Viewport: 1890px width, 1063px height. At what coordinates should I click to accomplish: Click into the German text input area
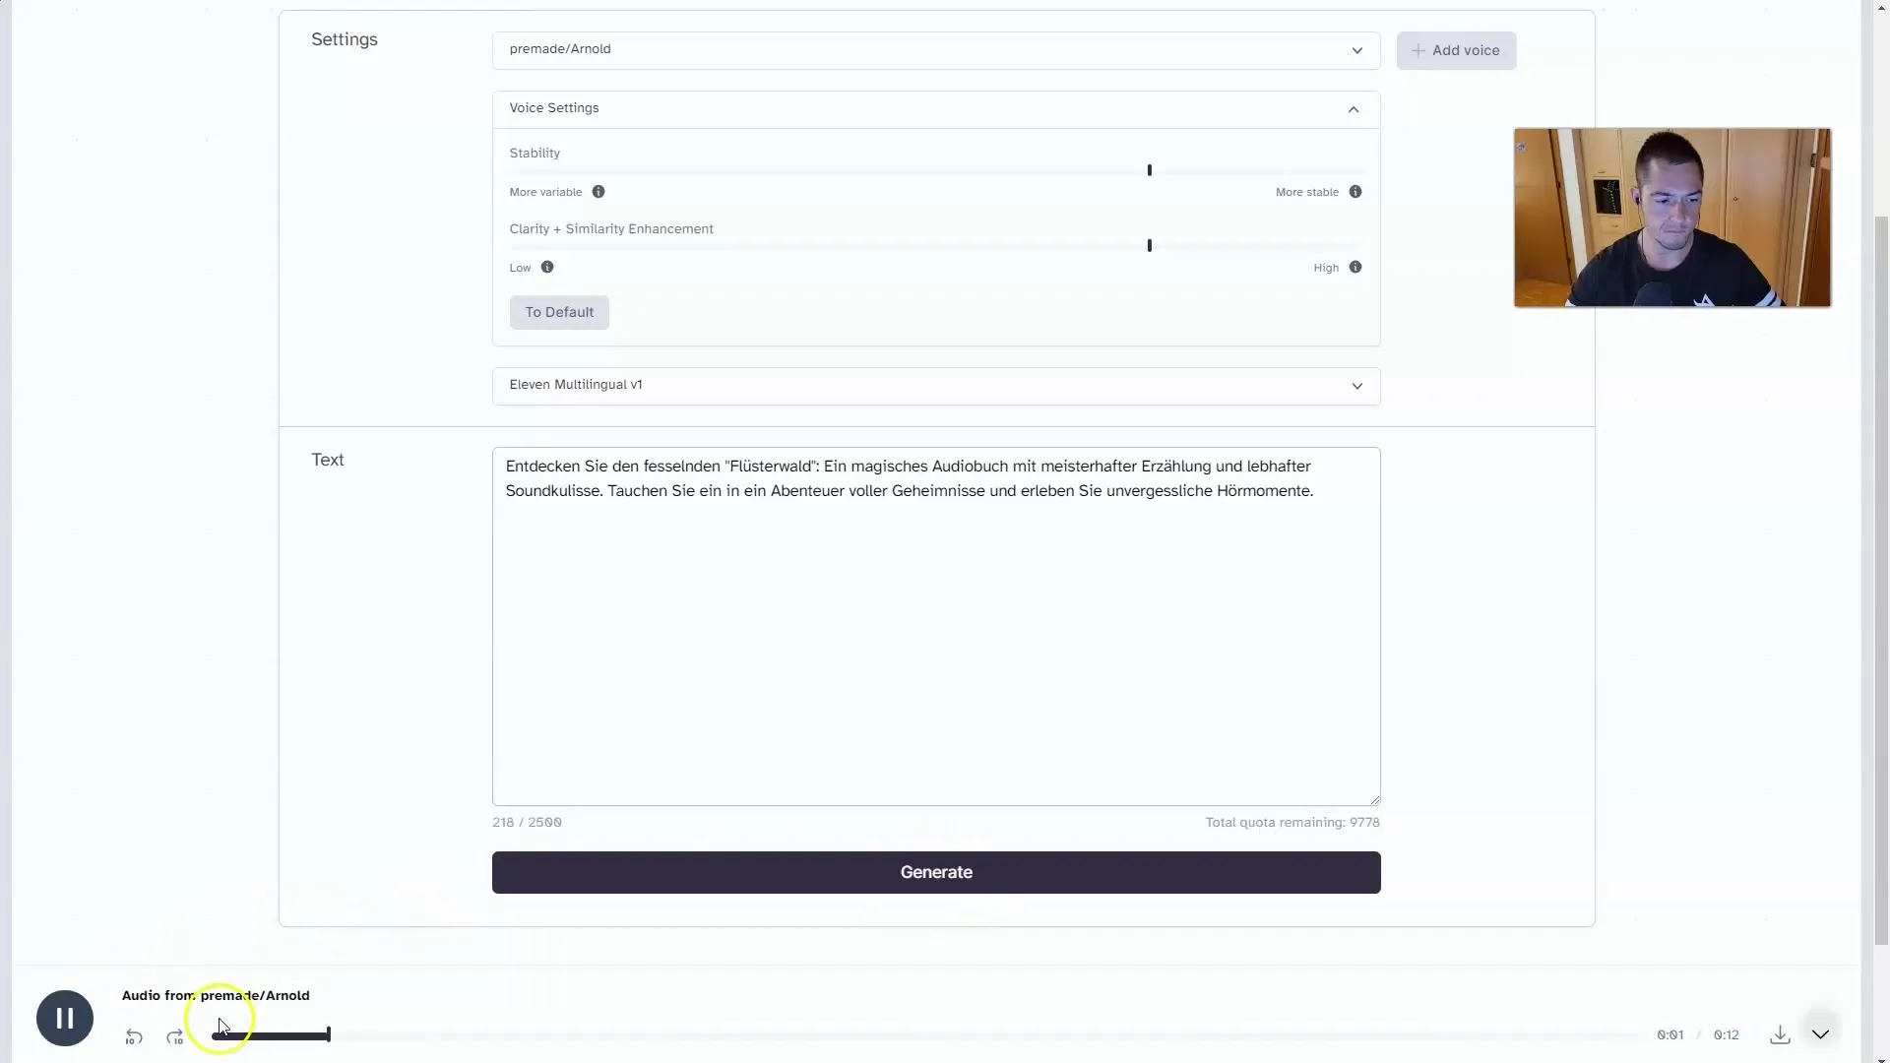(935, 640)
